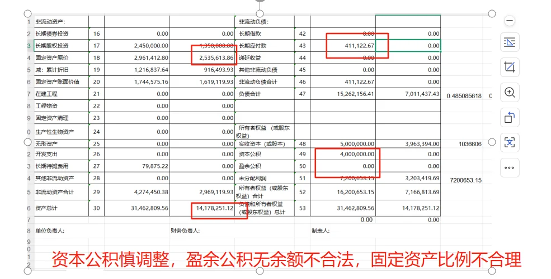Click the value 1,619,119.93
The width and height of the screenshot is (551, 279).
pos(216,81)
